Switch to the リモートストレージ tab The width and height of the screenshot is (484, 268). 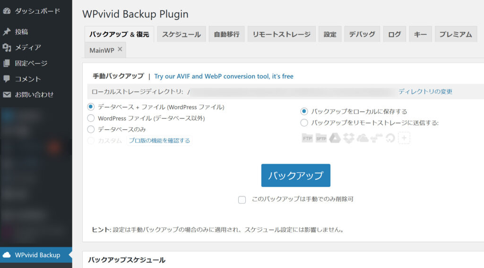[281, 34]
